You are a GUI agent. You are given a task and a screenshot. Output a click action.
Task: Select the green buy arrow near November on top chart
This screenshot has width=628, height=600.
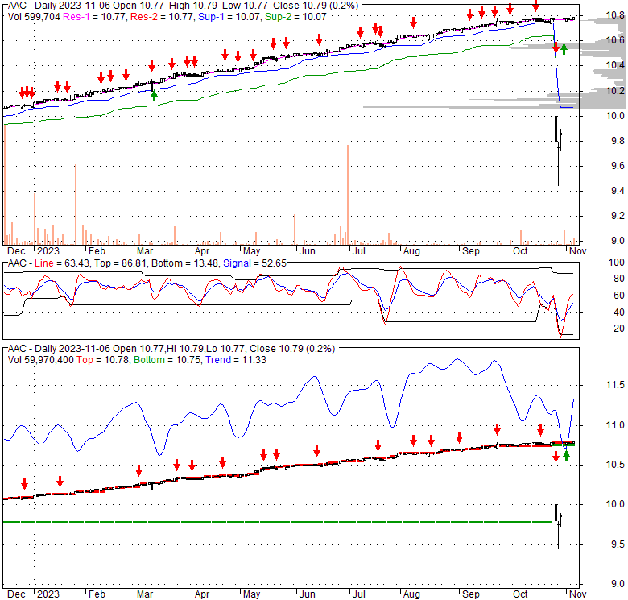pyautogui.click(x=564, y=49)
